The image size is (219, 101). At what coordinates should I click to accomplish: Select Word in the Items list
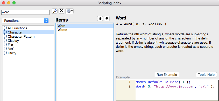pos(85,26)
